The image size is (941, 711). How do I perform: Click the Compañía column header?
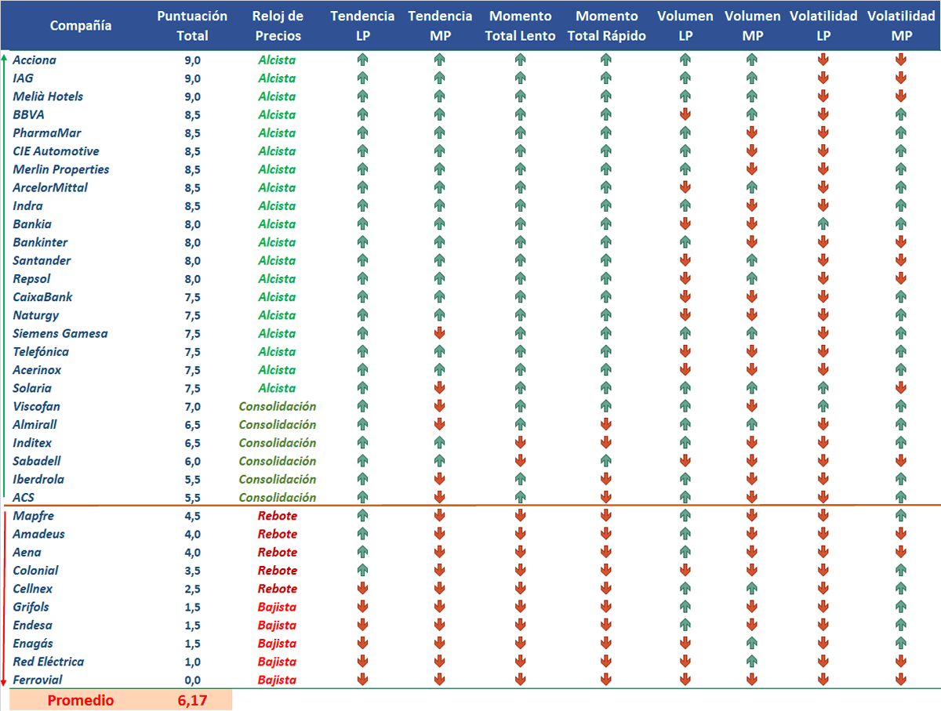(80, 25)
